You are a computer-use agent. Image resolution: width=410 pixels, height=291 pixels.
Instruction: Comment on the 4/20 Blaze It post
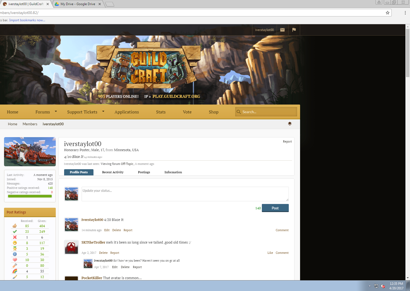click(282, 230)
